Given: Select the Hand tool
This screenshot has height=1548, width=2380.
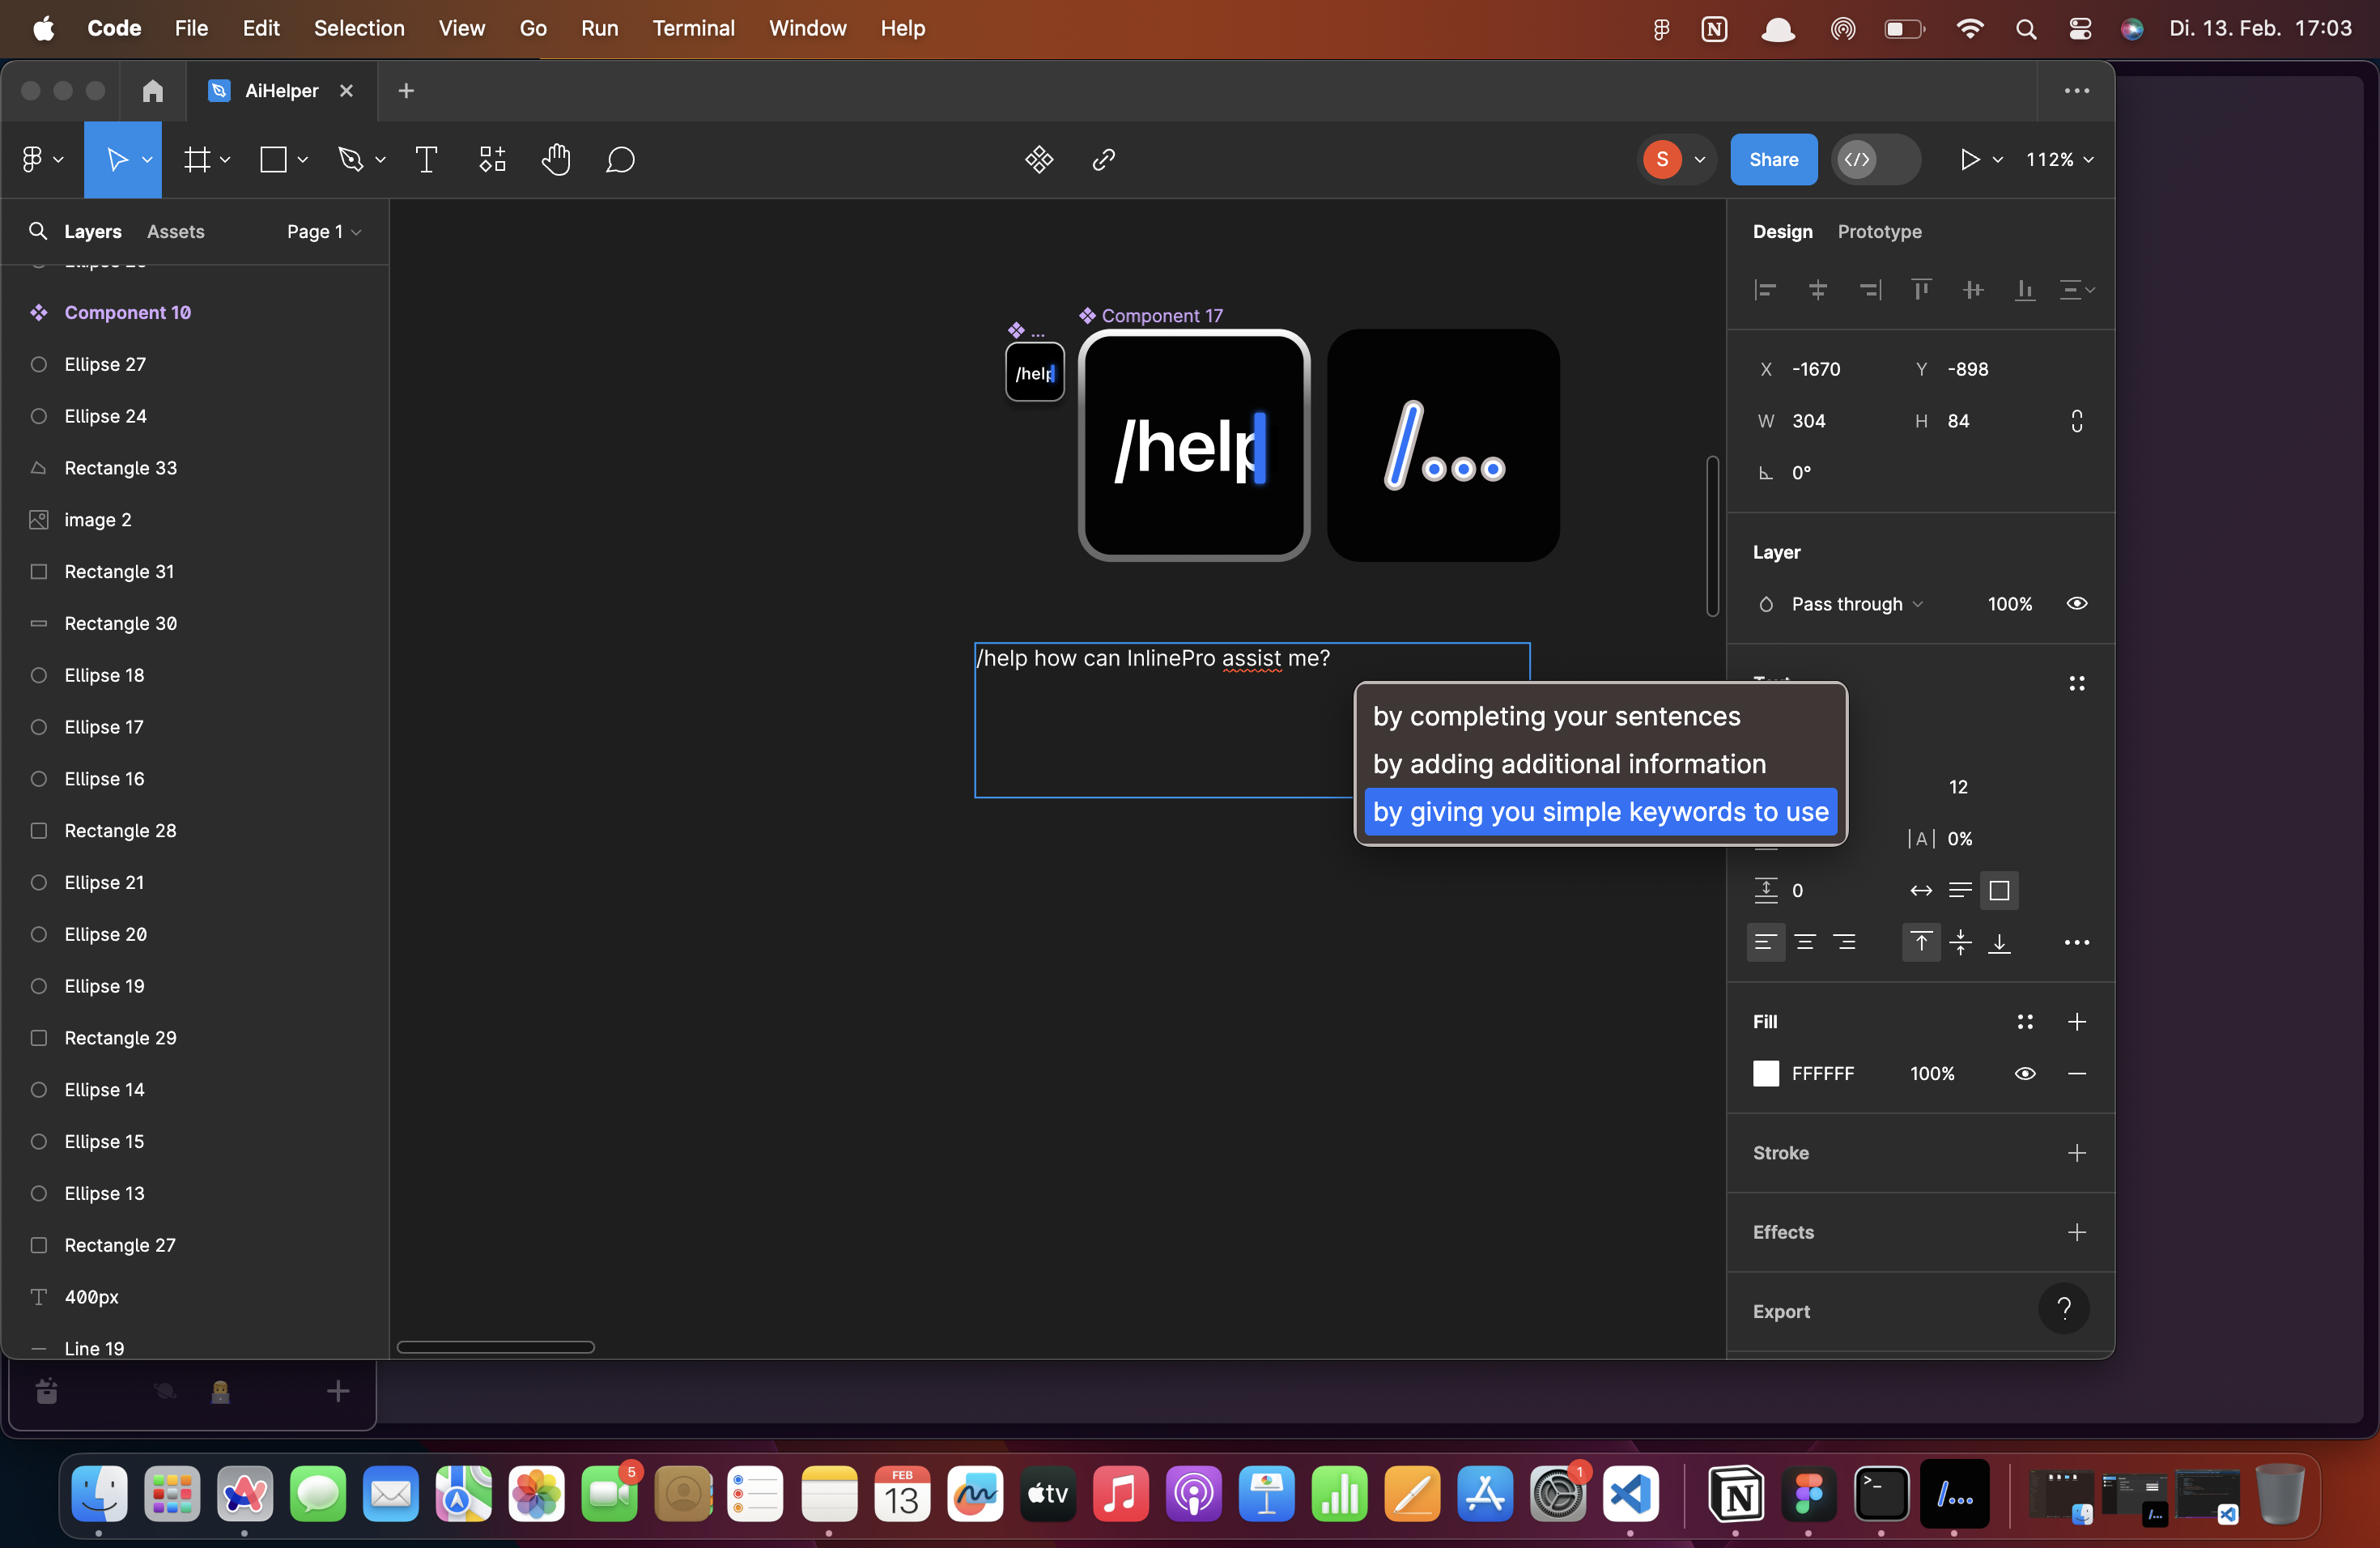Looking at the screenshot, I should [556, 159].
